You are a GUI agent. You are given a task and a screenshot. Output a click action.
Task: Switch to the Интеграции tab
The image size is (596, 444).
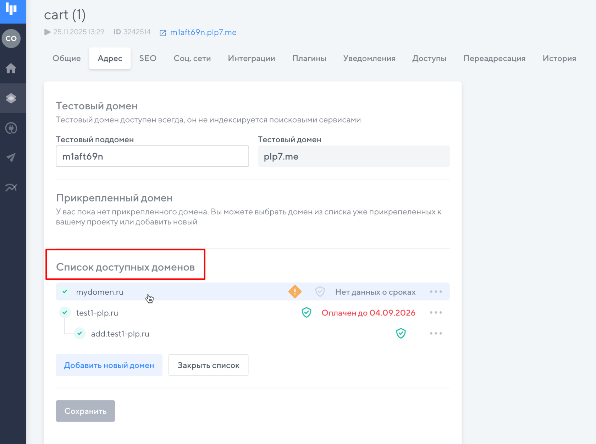[x=251, y=59]
